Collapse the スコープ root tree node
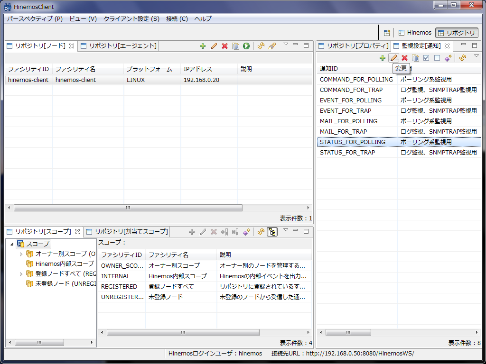The width and height of the screenshot is (486, 364). click(12, 244)
